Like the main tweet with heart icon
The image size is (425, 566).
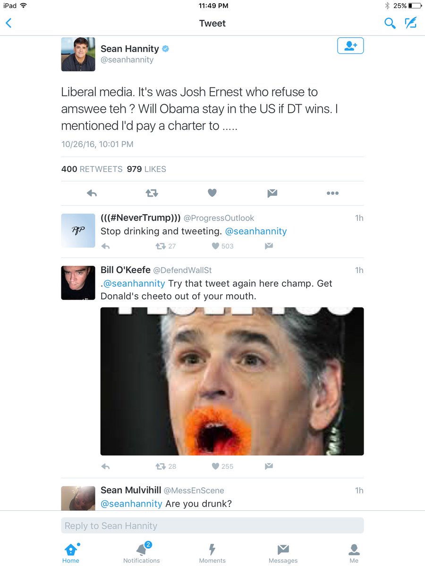click(x=212, y=193)
